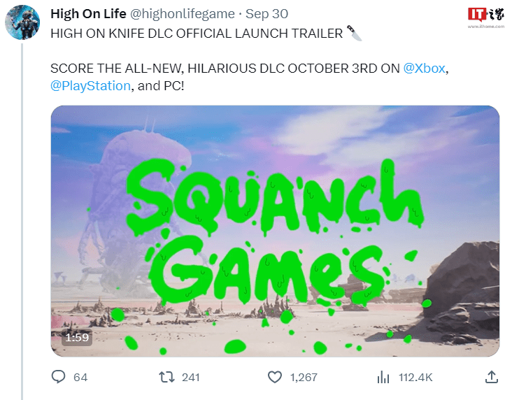The image size is (512, 400).
Task: Click the 241 retweets count
Action: [191, 378]
